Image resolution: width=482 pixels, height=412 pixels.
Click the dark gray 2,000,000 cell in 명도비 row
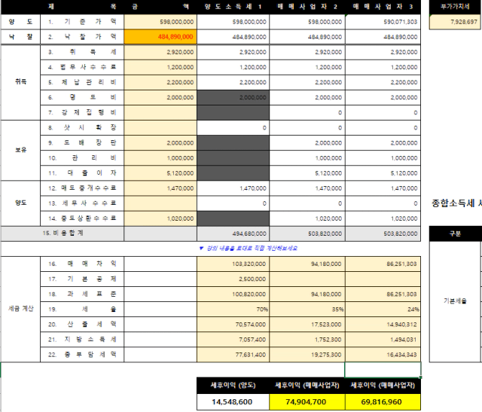[x=233, y=97]
